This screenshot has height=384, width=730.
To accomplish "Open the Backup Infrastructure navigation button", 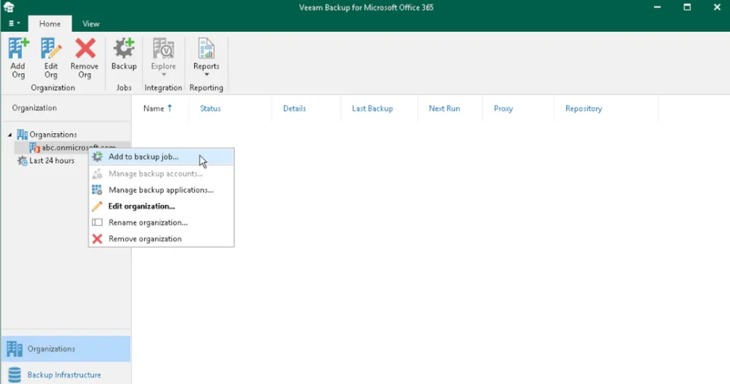I will coord(66,374).
